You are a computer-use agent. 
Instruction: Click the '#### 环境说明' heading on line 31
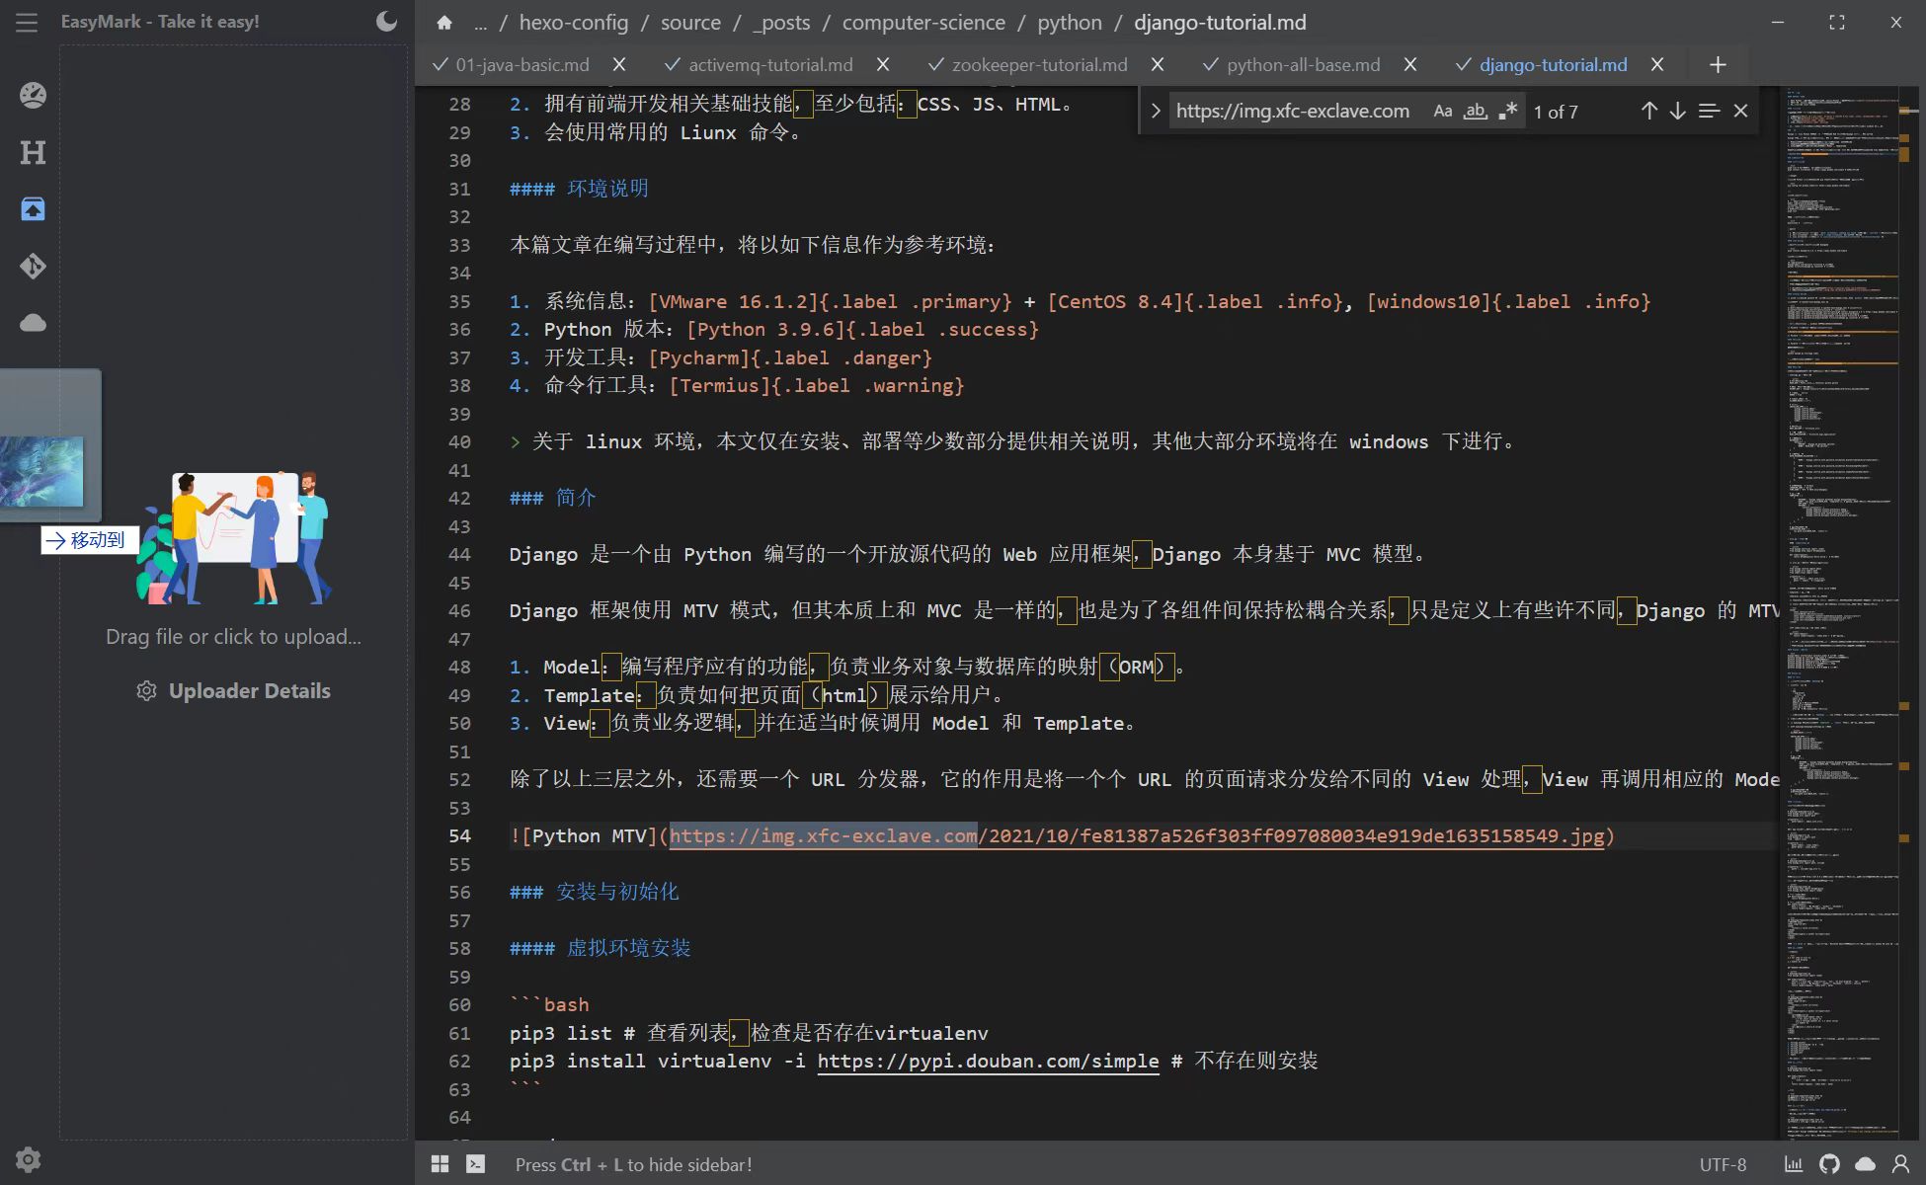(x=579, y=189)
